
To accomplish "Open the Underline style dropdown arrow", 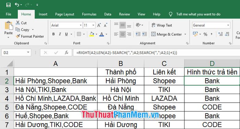I will (71, 34).
